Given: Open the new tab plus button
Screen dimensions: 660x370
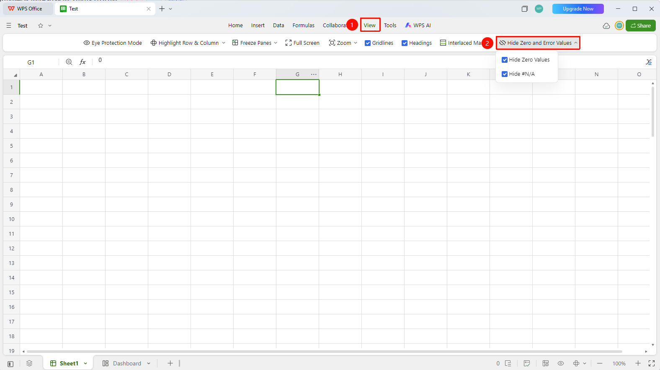Looking at the screenshot, I should tap(162, 9).
